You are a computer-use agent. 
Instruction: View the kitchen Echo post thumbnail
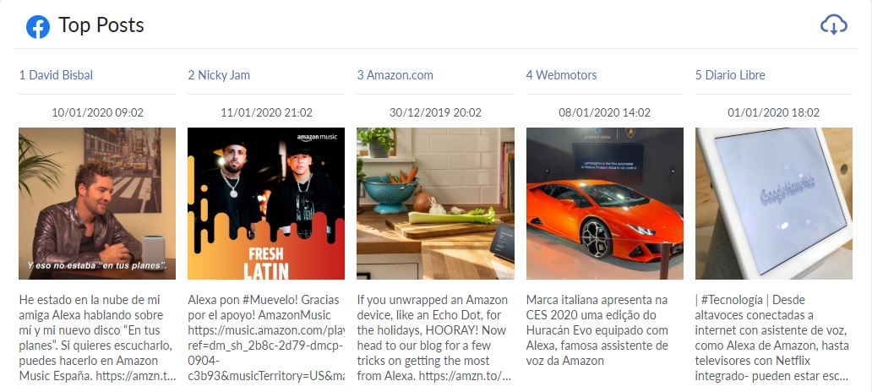coord(435,204)
